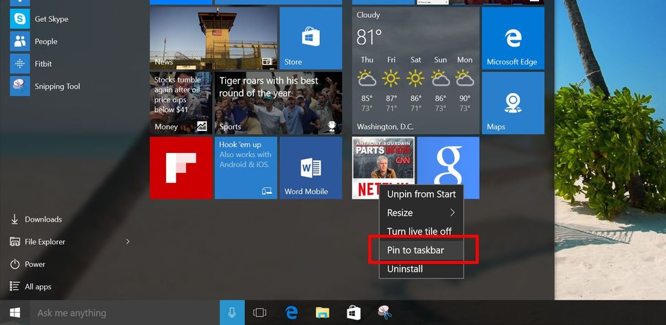Launch Edge from the taskbar
The image size is (666, 325).
click(x=291, y=313)
